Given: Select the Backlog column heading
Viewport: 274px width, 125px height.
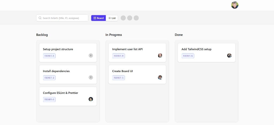Looking at the screenshot, I should pos(42,35).
